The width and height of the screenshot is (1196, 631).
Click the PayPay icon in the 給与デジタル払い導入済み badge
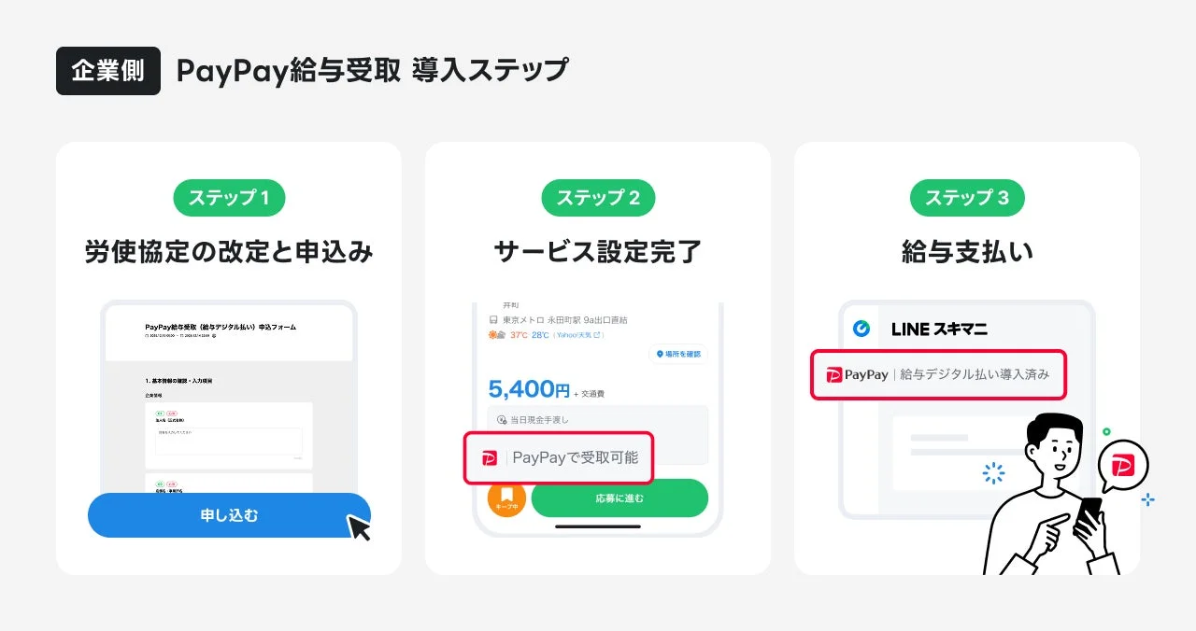point(833,375)
